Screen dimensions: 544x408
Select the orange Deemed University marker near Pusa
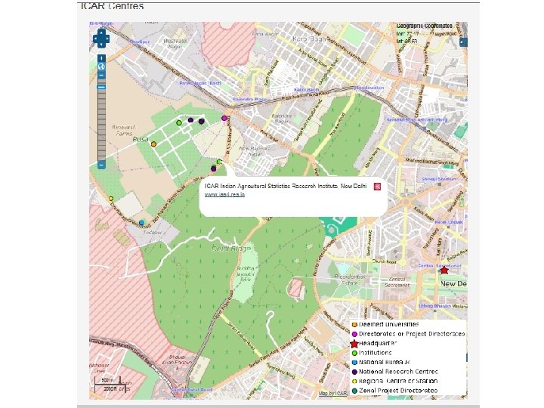pos(153,144)
